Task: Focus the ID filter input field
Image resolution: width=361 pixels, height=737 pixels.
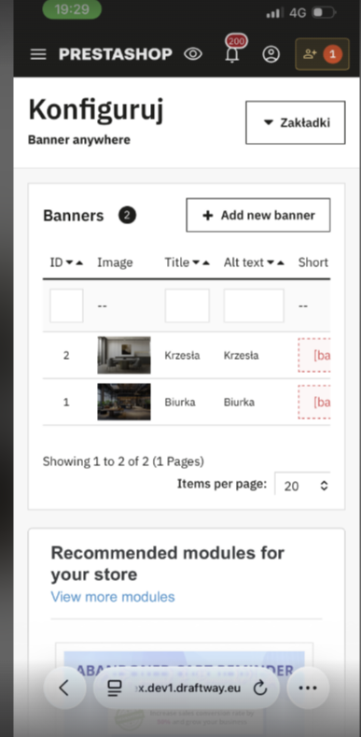Action: [66, 305]
